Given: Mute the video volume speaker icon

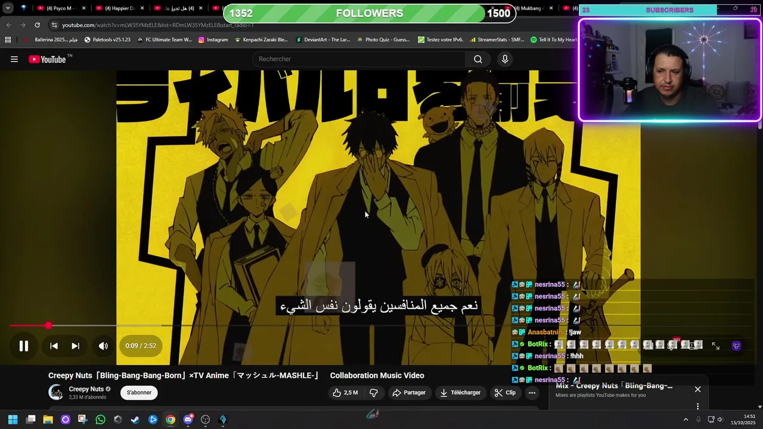Looking at the screenshot, I should pyautogui.click(x=103, y=346).
